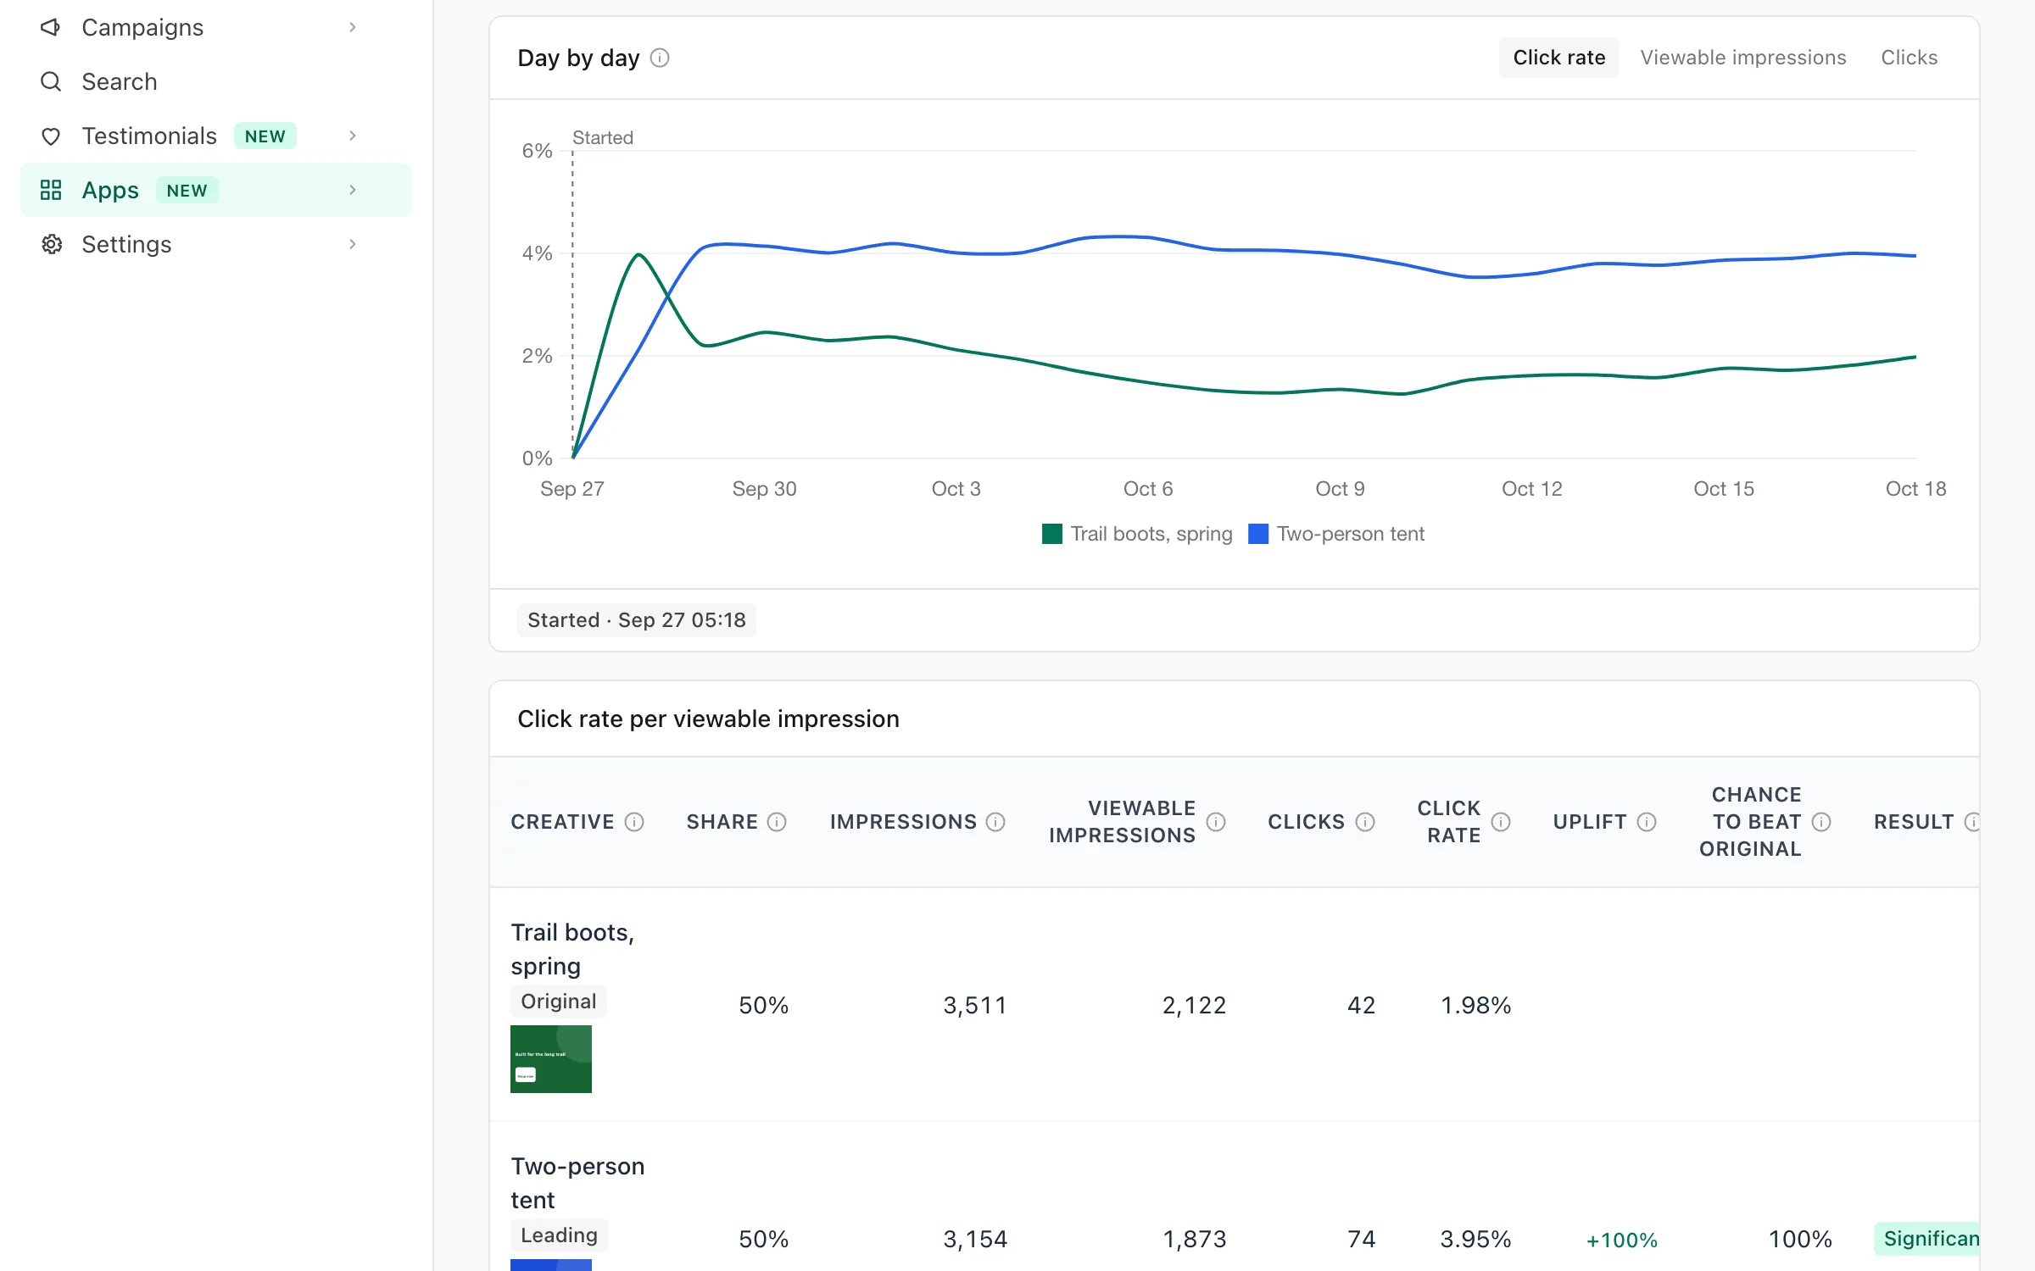The height and width of the screenshot is (1271, 2035).
Task: Click the Apps grid icon
Action: click(51, 190)
